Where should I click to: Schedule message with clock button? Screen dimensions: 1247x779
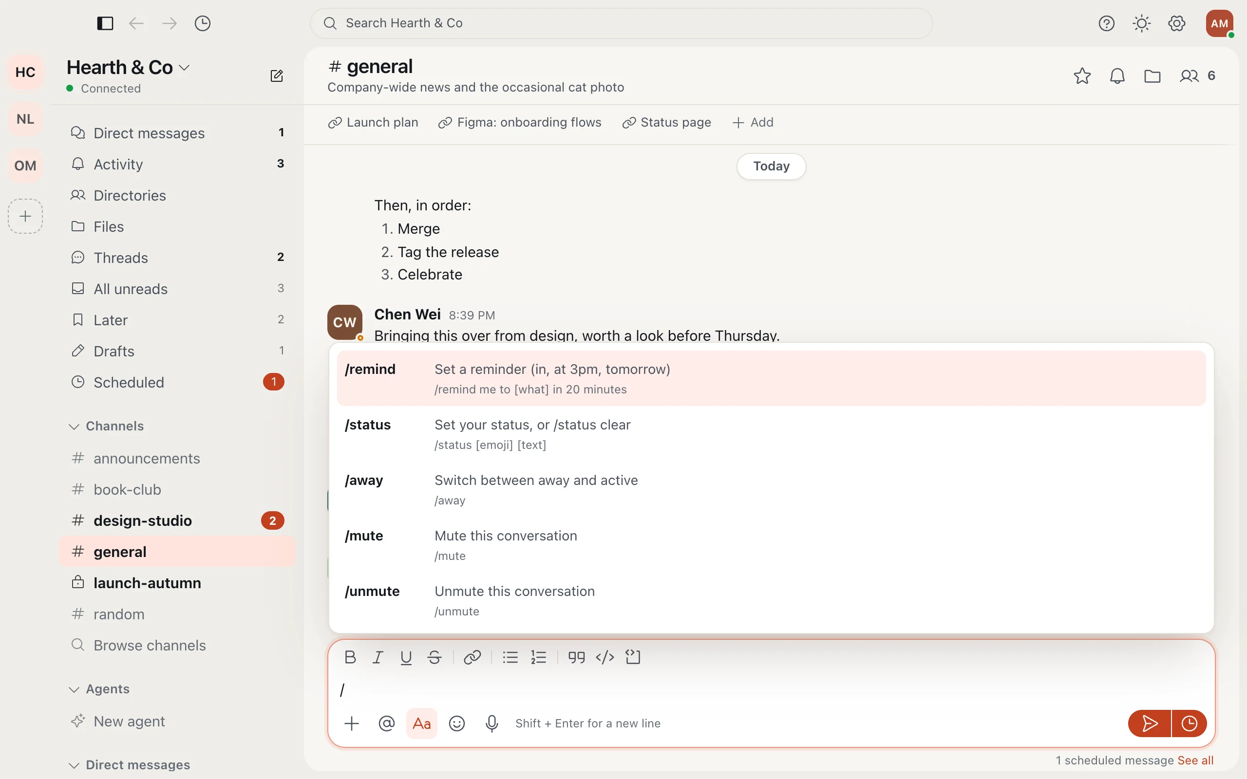[x=1189, y=723]
